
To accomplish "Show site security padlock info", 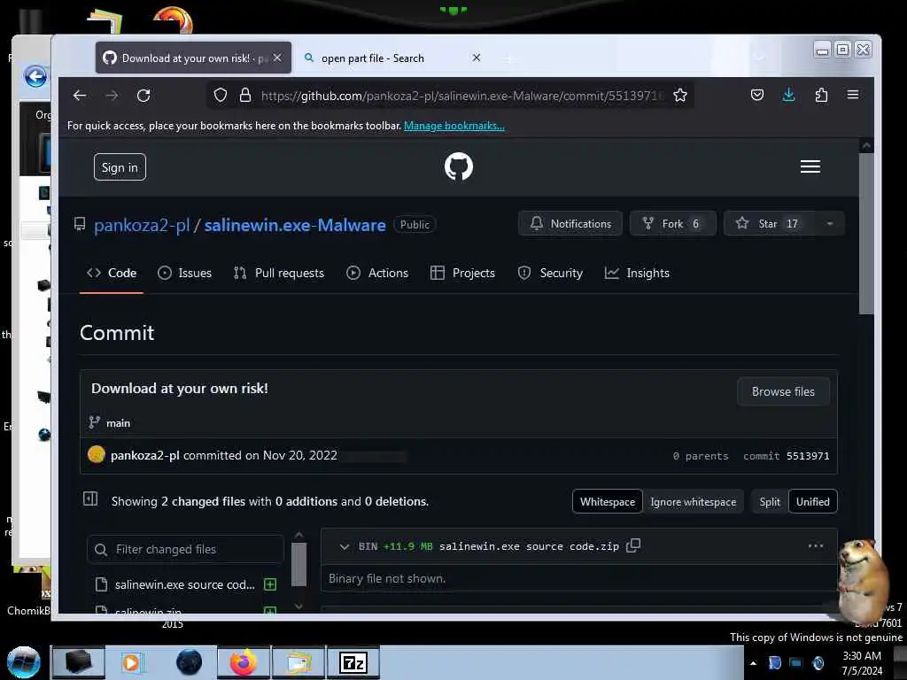I will pos(245,95).
